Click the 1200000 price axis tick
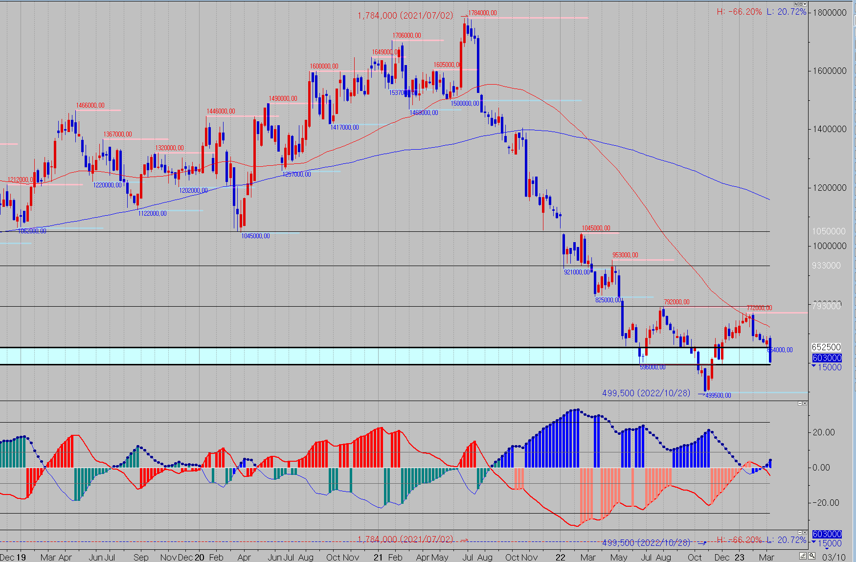The image size is (856, 562). click(x=829, y=188)
